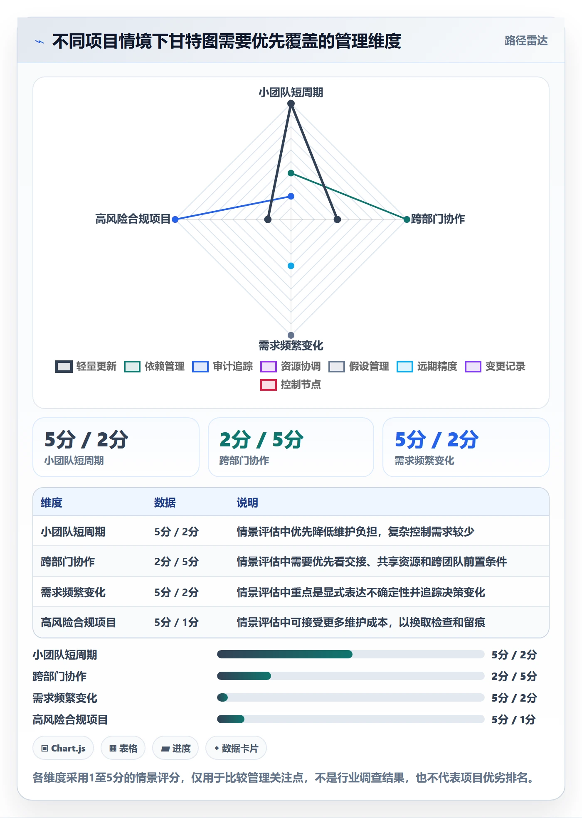Click the 变更记录 legend color box

point(473,367)
